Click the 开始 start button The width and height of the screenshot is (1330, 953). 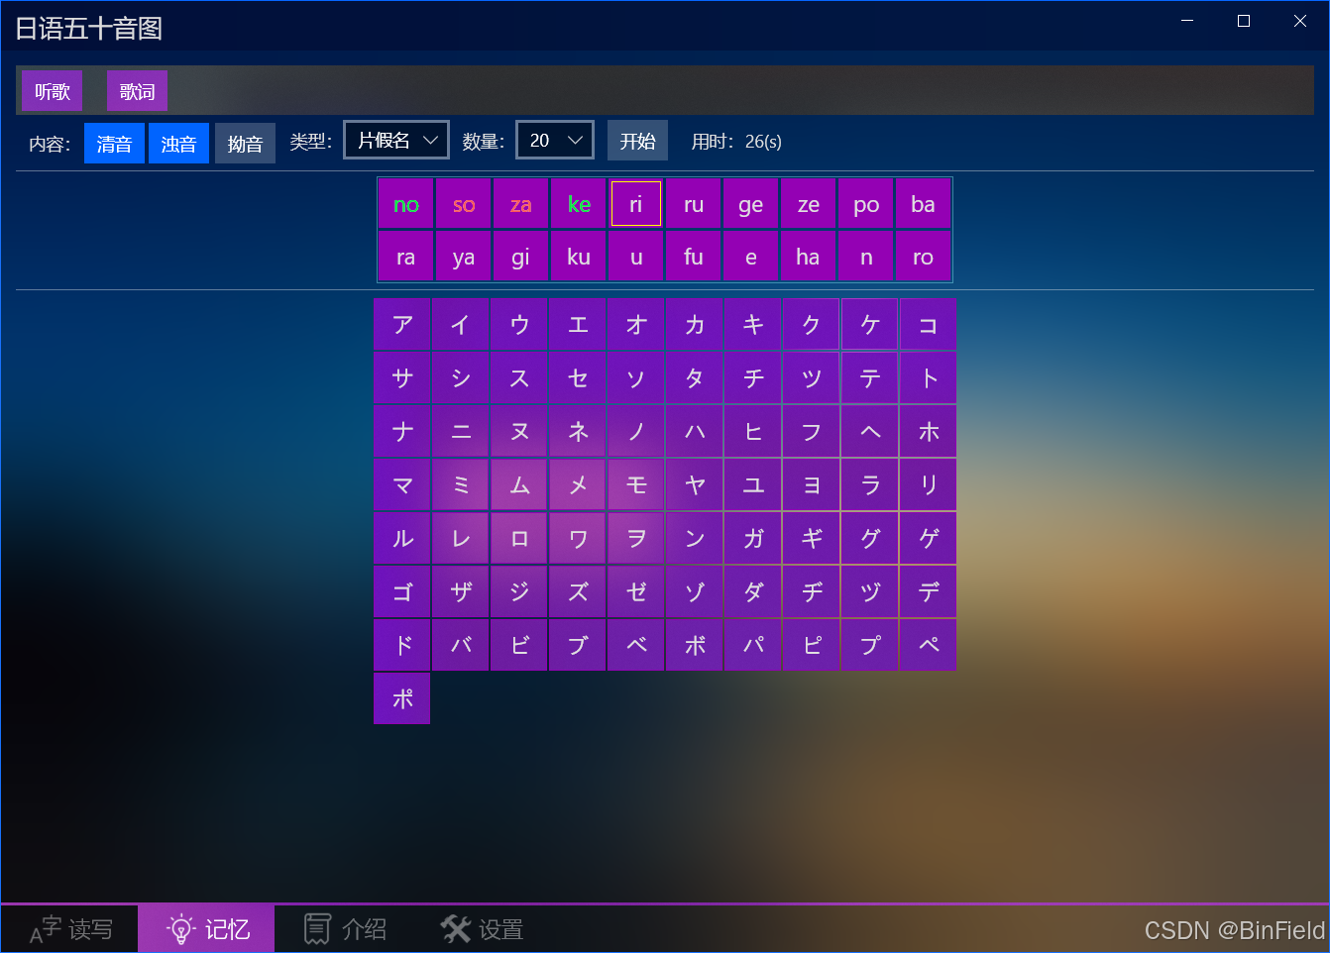coord(637,141)
